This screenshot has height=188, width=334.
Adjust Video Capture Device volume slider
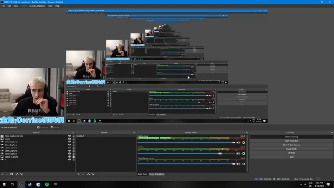tap(186, 164)
